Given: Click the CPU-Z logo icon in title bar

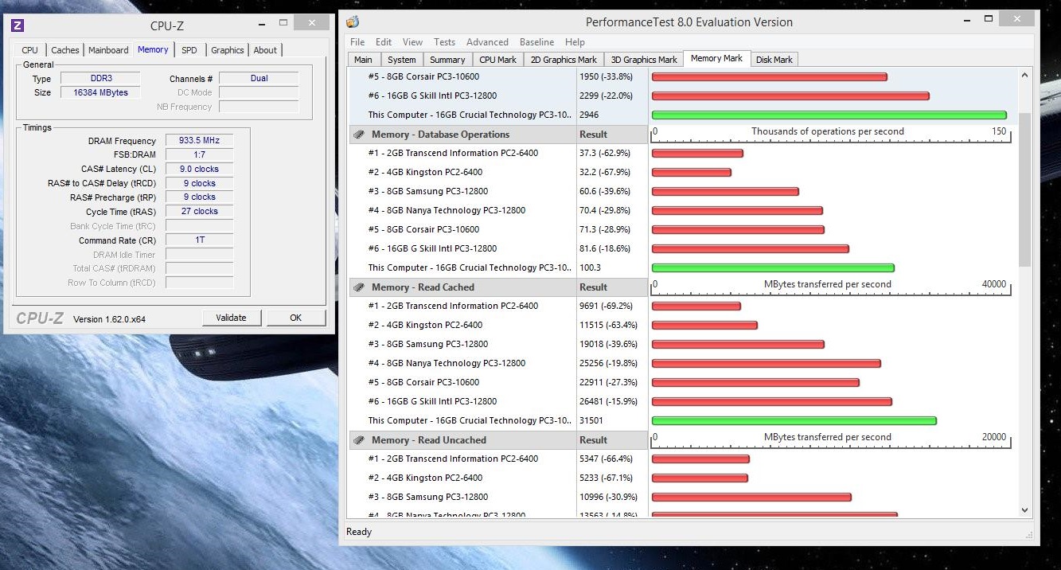Looking at the screenshot, I should [18, 25].
